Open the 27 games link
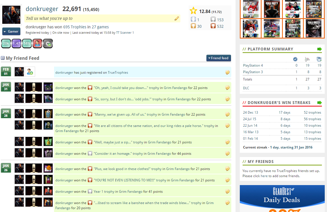Image resolution: width=327 pixels, height=212 pixels. coord(100,27)
